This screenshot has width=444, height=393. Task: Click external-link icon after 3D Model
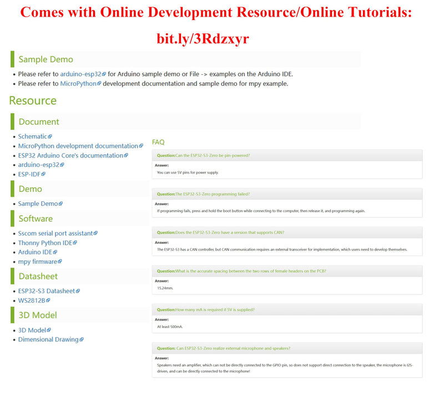49,330
